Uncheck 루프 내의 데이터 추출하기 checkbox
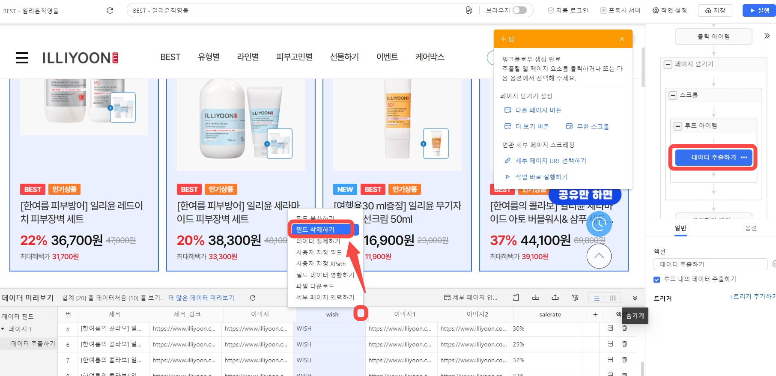The image size is (776, 376). point(657,280)
